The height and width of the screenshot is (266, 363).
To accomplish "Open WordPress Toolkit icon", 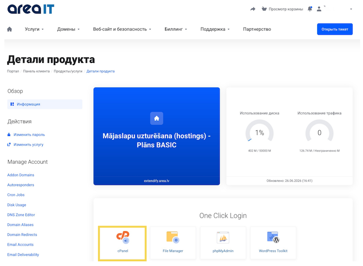I will click(x=273, y=237).
